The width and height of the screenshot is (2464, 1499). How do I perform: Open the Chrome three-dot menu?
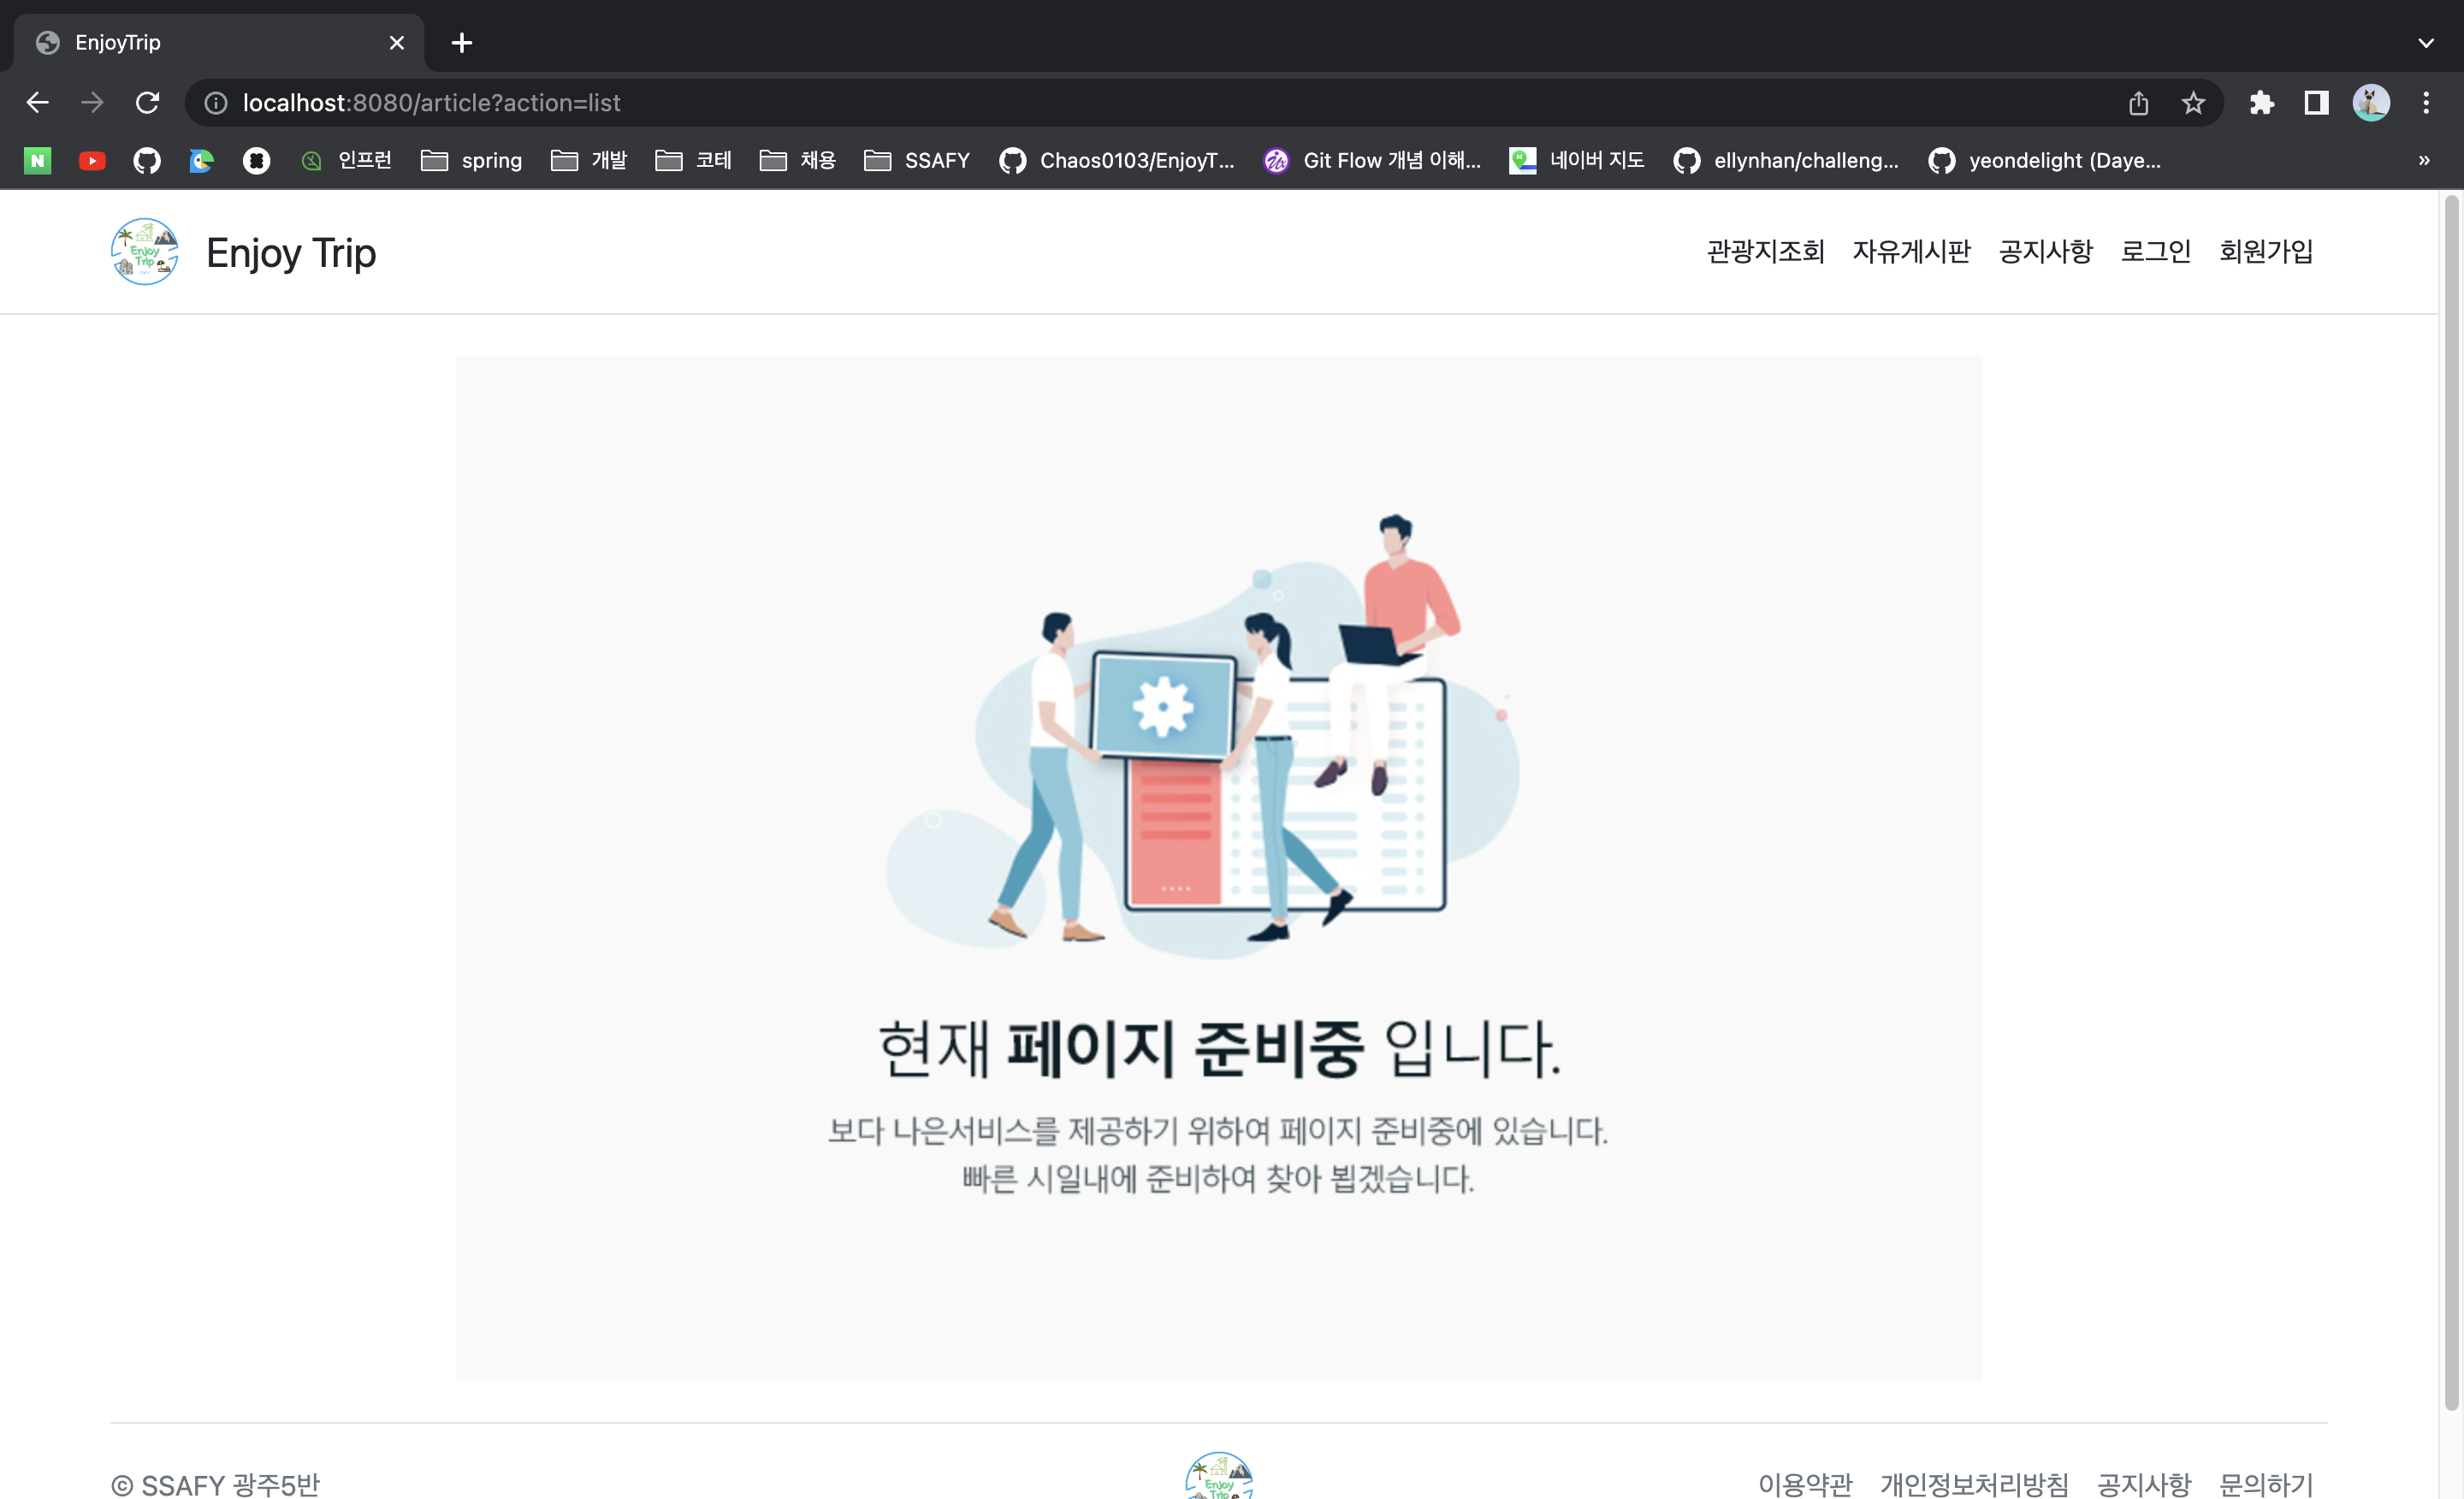[x=2426, y=103]
